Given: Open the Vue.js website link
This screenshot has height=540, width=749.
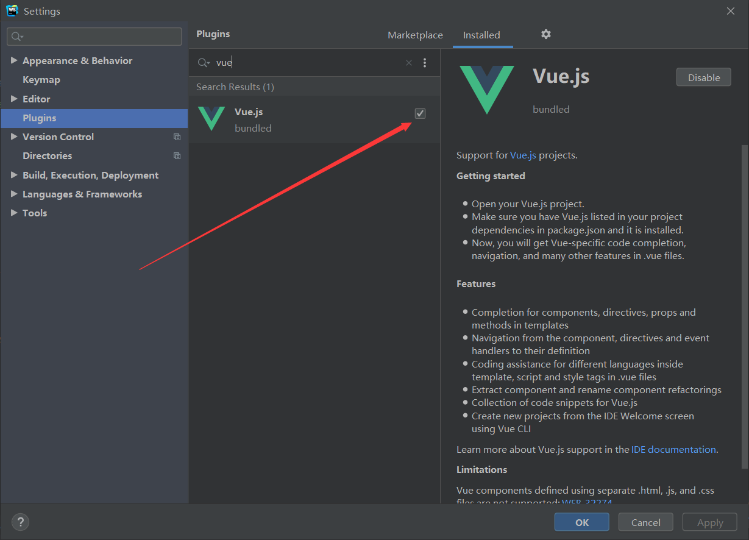Looking at the screenshot, I should [x=523, y=155].
